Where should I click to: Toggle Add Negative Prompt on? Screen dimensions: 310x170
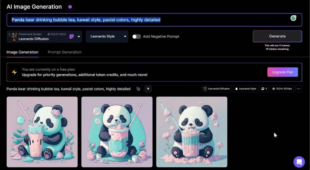point(137,36)
